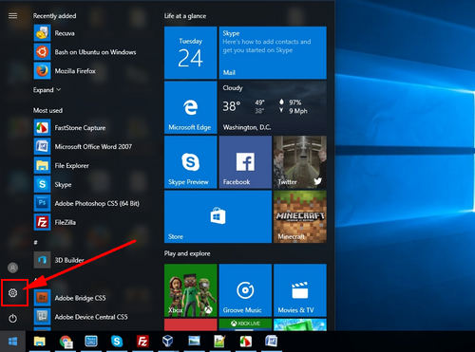Open the Minecraft tile
The image size is (475, 352).
tap(300, 216)
